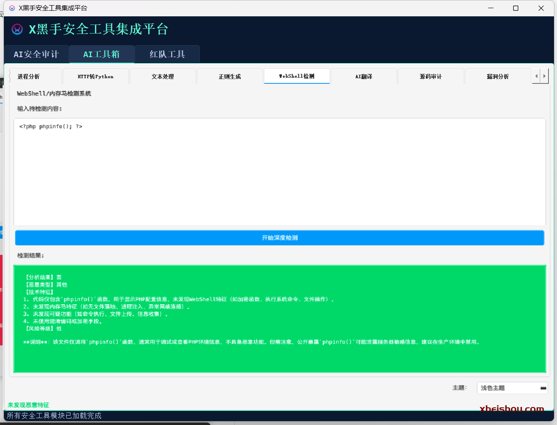Select the WebShell检测 sub-tab
557x425 pixels.
click(x=297, y=76)
